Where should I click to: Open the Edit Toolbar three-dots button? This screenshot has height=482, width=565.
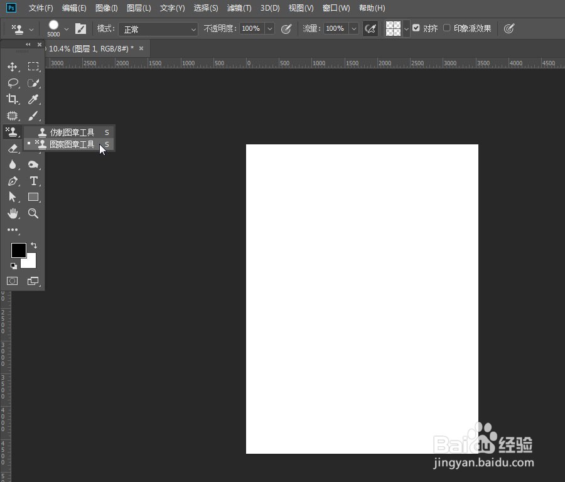(x=13, y=230)
